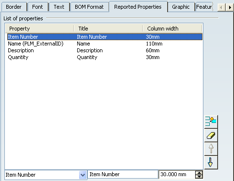Select the Quantity property row
Viewport: 234px width, 181px height.
pyautogui.click(x=105, y=57)
